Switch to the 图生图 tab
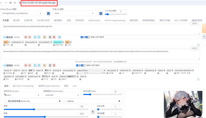 [x=16, y=20]
